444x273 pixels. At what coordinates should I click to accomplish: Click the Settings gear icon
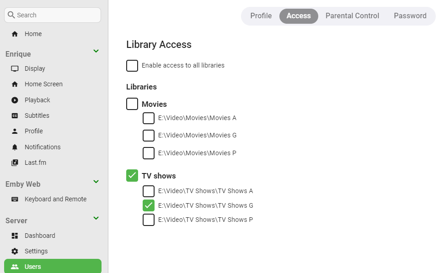(15, 251)
